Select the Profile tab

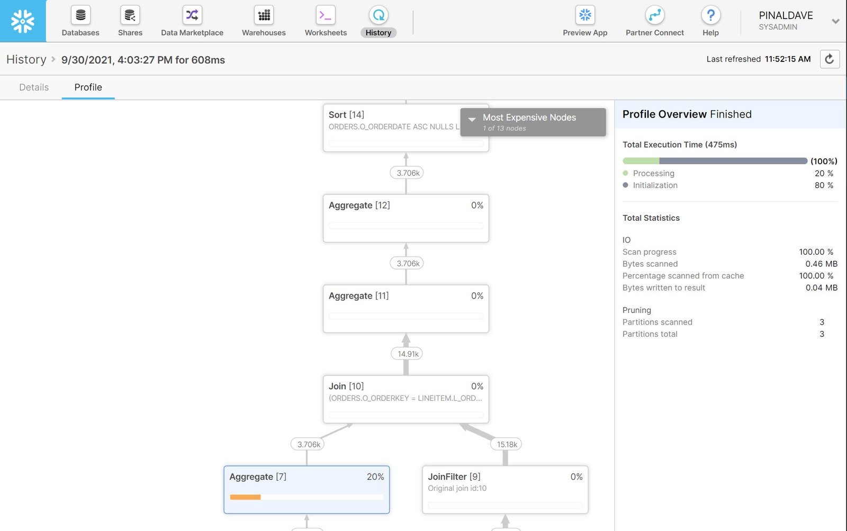pos(88,87)
